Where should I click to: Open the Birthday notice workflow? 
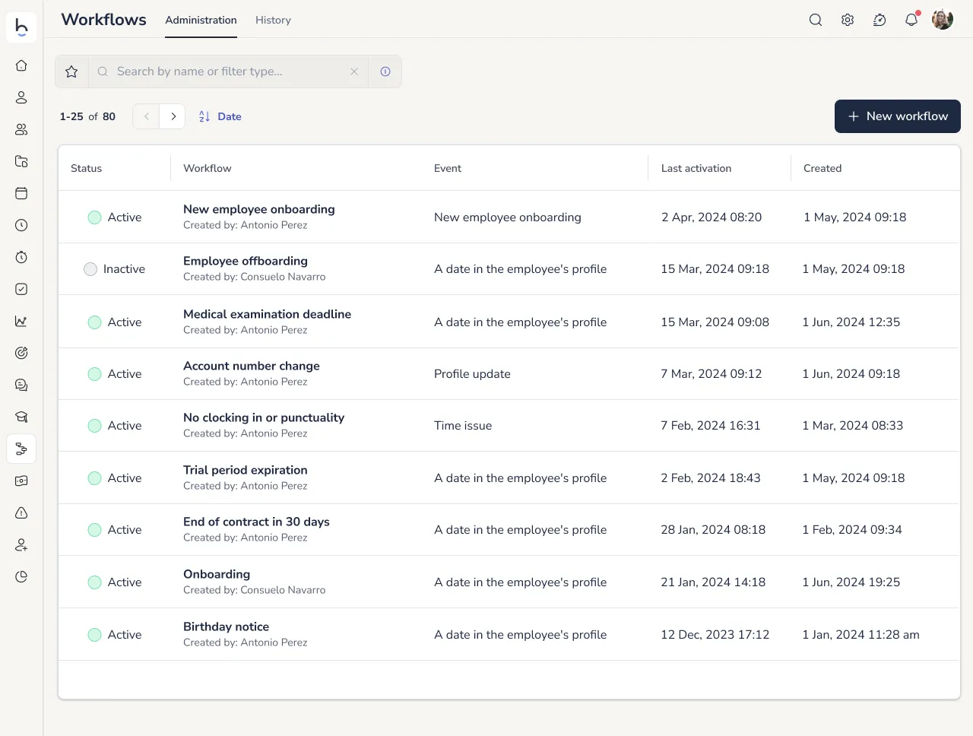226,627
